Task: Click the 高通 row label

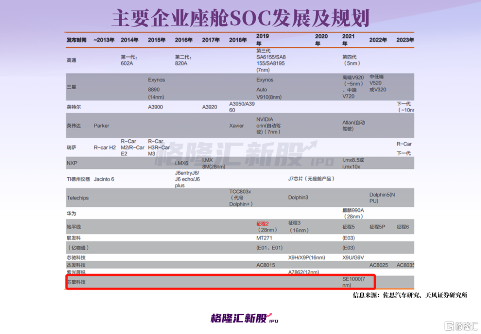Action: click(71, 61)
